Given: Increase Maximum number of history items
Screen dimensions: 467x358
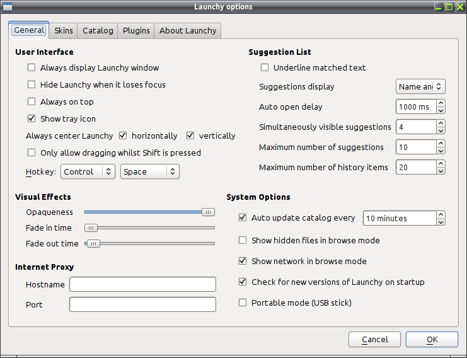Looking at the screenshot, I should [441, 164].
